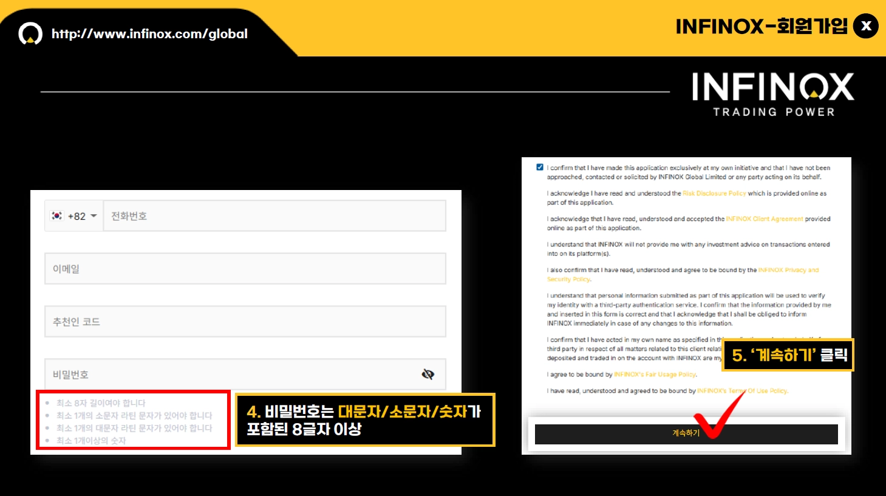
Task: Click the '최소 8자 길이여야 합니다' requirement text
Action: pyautogui.click(x=101, y=403)
